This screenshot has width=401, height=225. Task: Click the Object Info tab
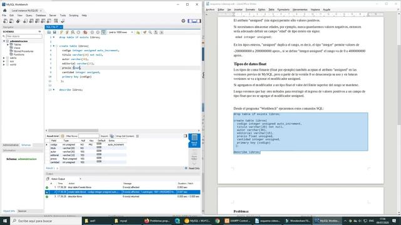9,211
